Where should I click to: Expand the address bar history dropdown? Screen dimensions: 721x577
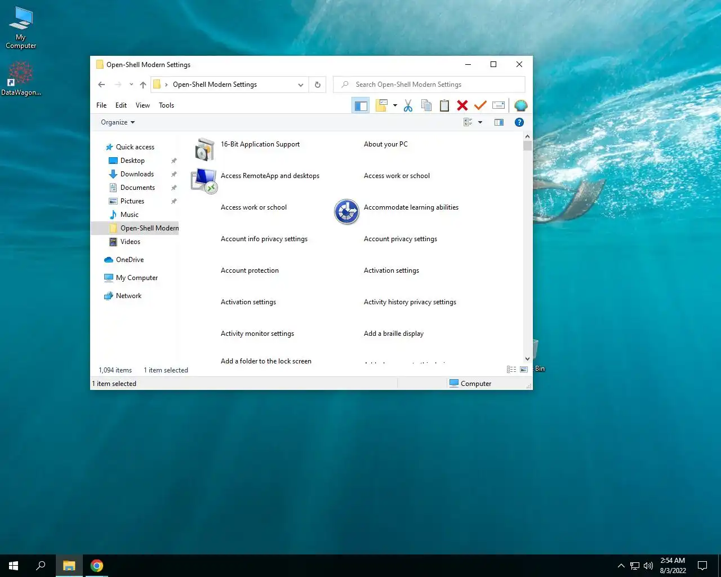pos(301,85)
